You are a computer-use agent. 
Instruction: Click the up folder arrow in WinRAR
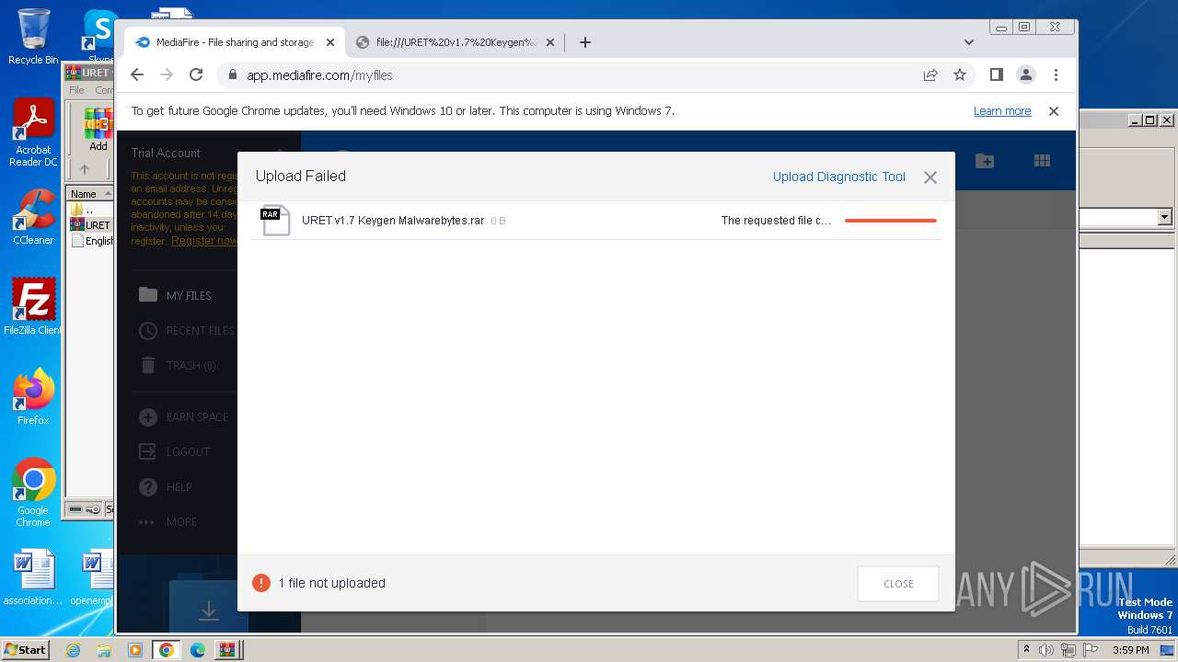click(85, 169)
